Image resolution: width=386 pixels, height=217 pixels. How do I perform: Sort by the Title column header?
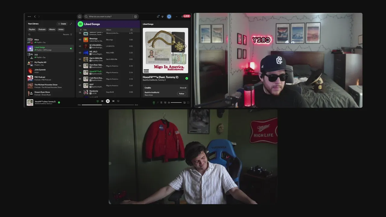85,30
